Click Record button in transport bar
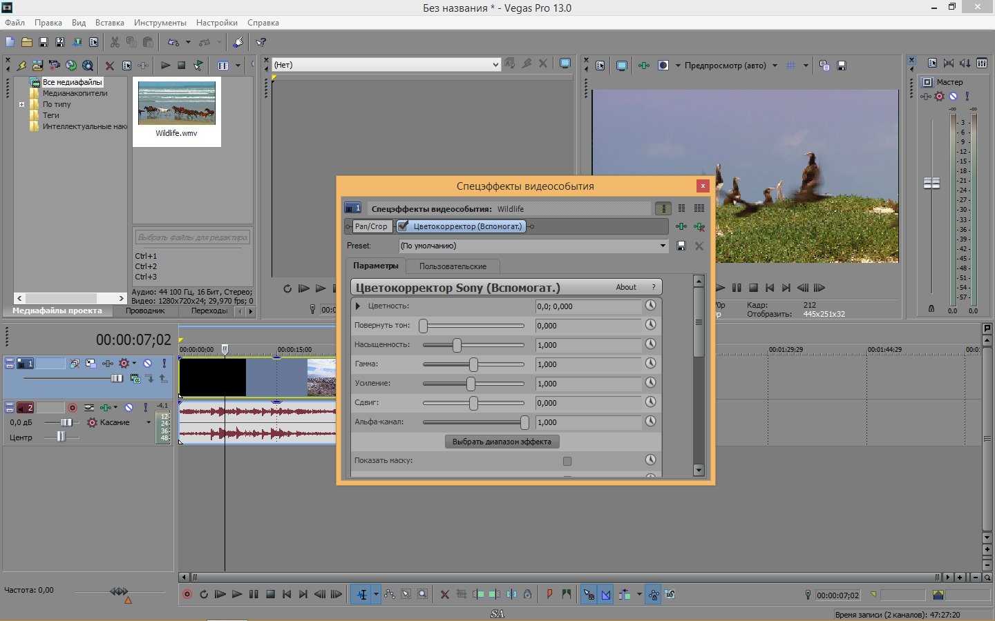The width and height of the screenshot is (995, 621). pos(187,594)
